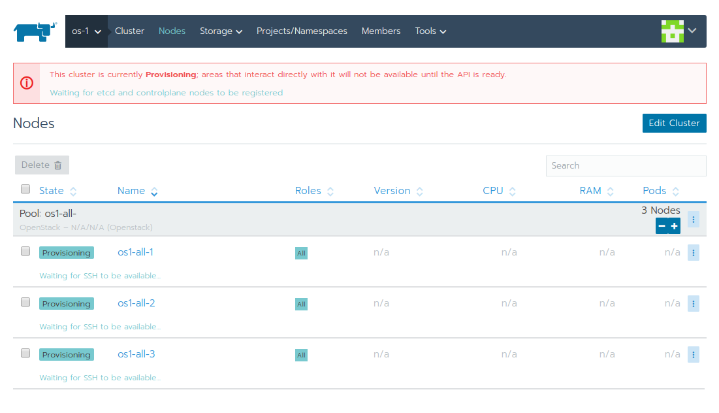Click the Edit Cluster button
This screenshot has height=413, width=719.
tap(674, 123)
